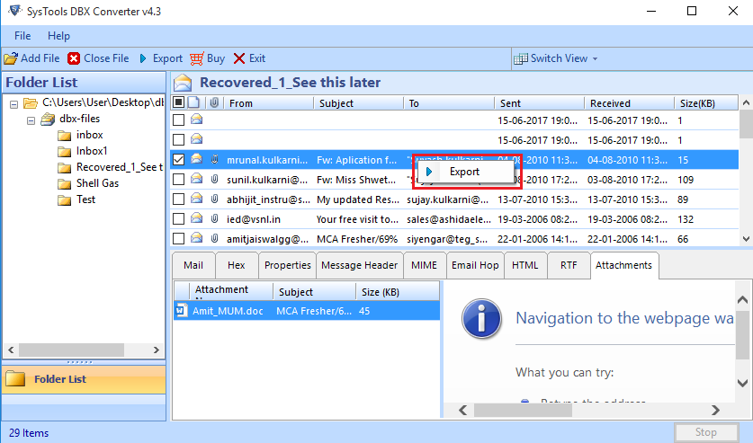Click the preview pane scroll down arrow
The width and height of the screenshot is (753, 443).
click(x=742, y=383)
